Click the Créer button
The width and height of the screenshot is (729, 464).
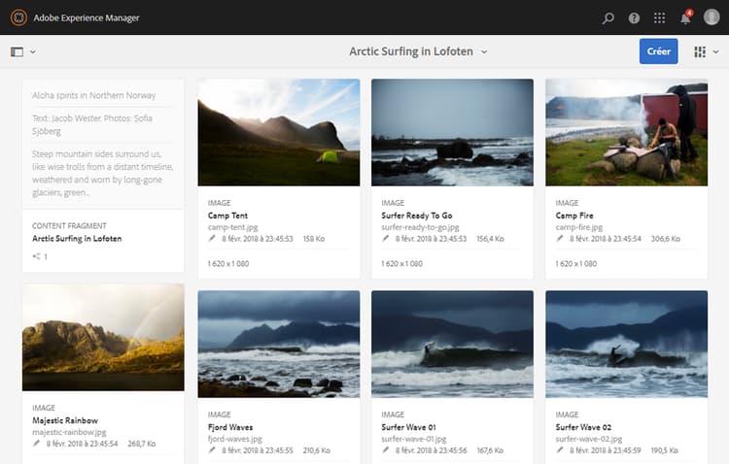pos(658,51)
